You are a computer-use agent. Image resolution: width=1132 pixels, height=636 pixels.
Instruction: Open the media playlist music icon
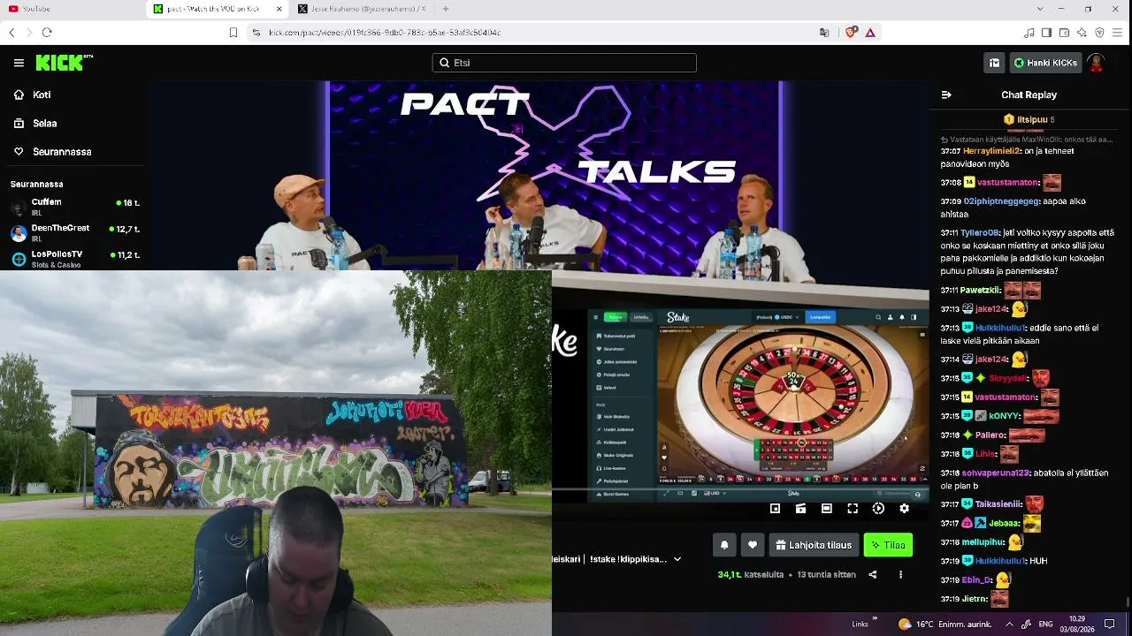coord(1029,33)
